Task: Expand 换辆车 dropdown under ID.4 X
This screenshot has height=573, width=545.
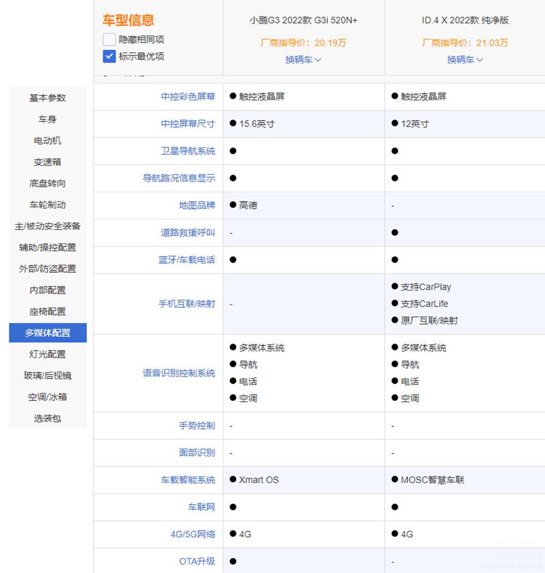Action: click(x=465, y=59)
